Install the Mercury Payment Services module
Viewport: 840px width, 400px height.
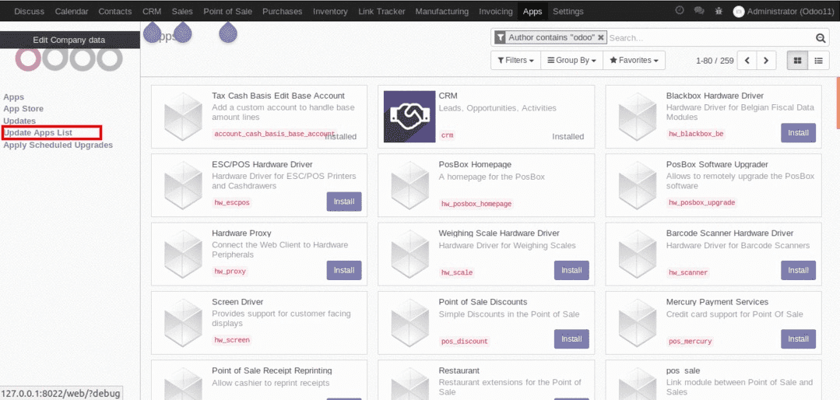coord(798,339)
